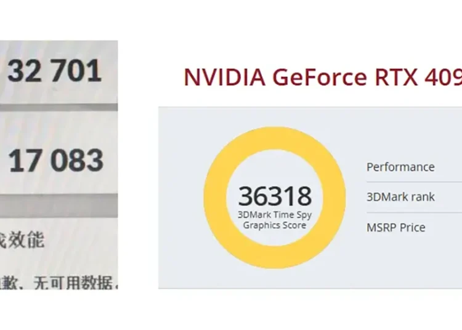Click the '3DMark Time Spy' label line
The image size is (462, 330).
(275, 215)
